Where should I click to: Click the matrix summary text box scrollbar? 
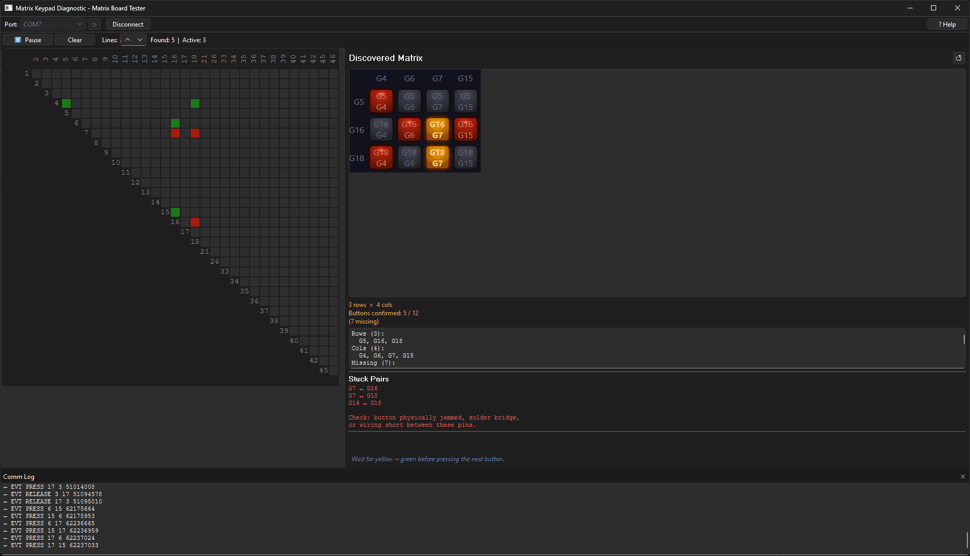coord(964,339)
